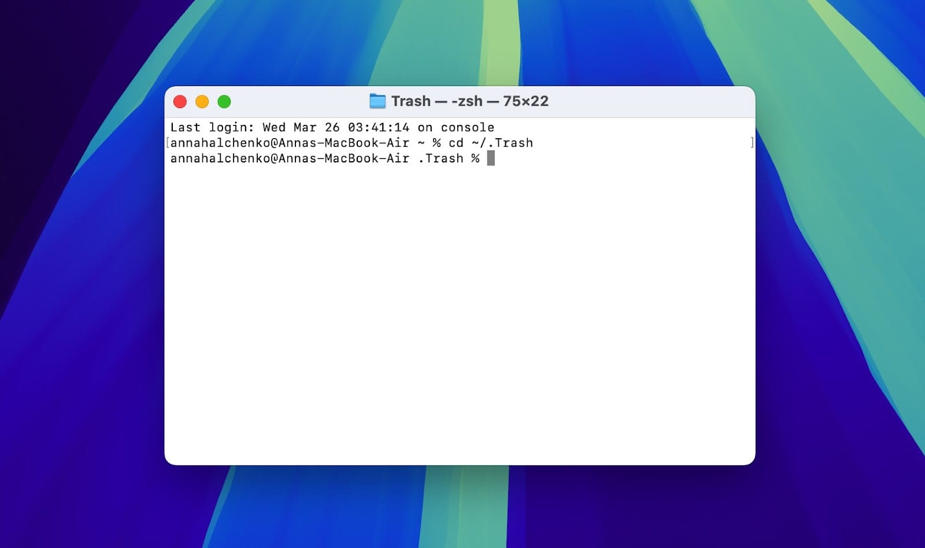Click the blue Trash folder icon in title bar
Viewport: 925px width, 548px height.
[x=378, y=101]
